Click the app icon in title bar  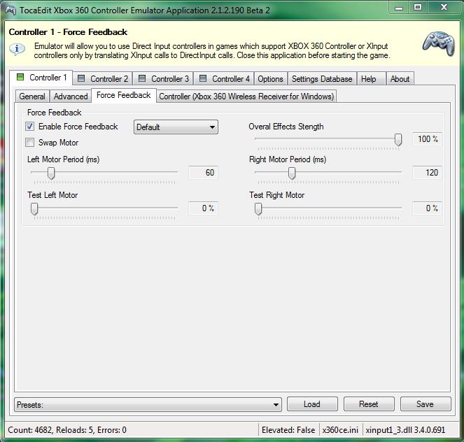10,10
